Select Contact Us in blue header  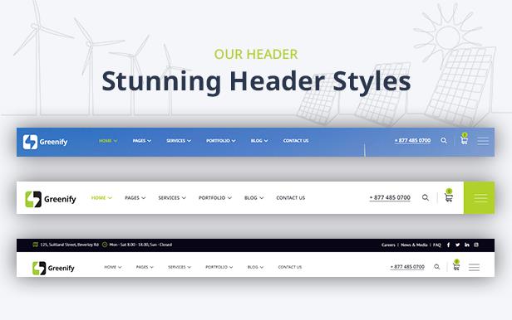coord(296,141)
